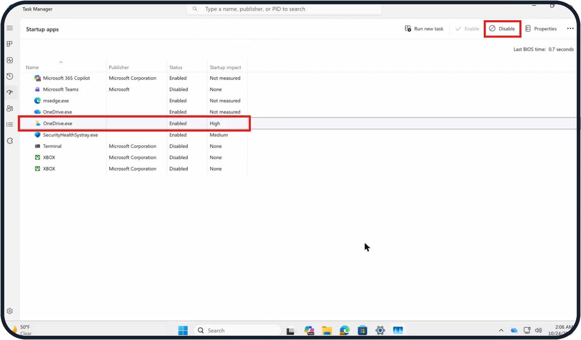The height and width of the screenshot is (340, 581).
Task: Disable the selected startup app
Action: click(x=502, y=29)
